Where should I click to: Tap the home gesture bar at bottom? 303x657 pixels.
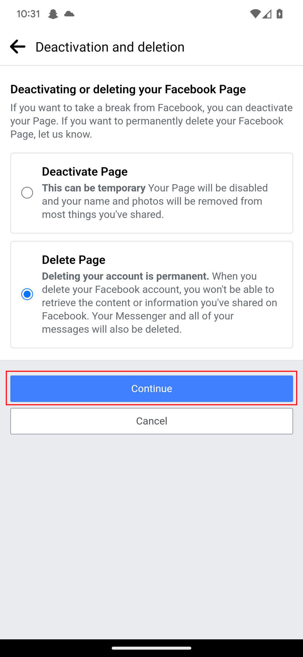[x=151, y=648]
